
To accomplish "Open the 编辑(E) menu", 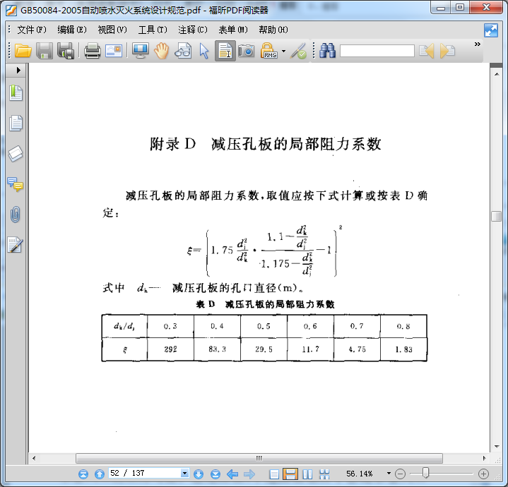I will click(x=72, y=30).
